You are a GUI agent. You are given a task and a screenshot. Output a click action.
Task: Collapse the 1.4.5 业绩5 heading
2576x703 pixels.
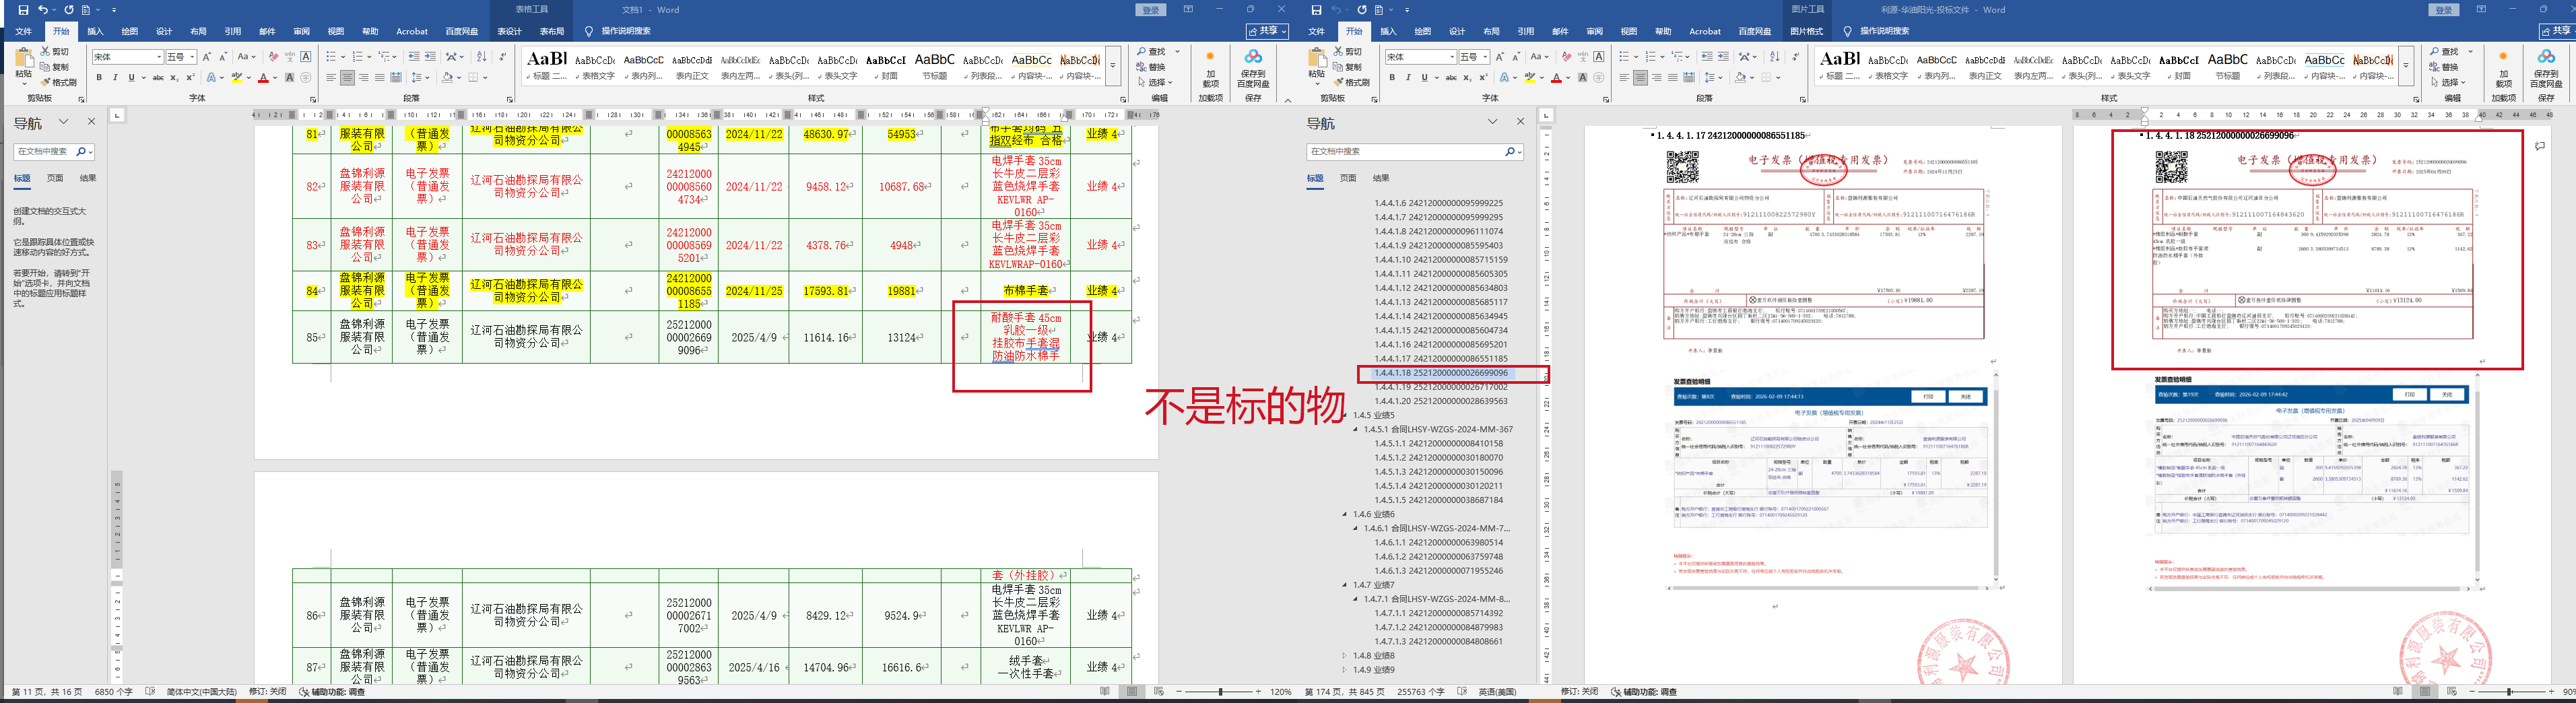pos(1345,415)
